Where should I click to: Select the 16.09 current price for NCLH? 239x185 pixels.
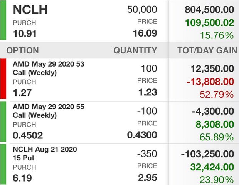(145, 33)
